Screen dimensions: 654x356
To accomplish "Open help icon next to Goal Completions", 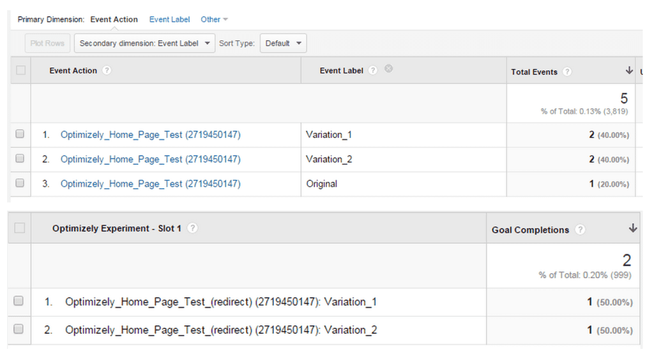I will 580,230.
